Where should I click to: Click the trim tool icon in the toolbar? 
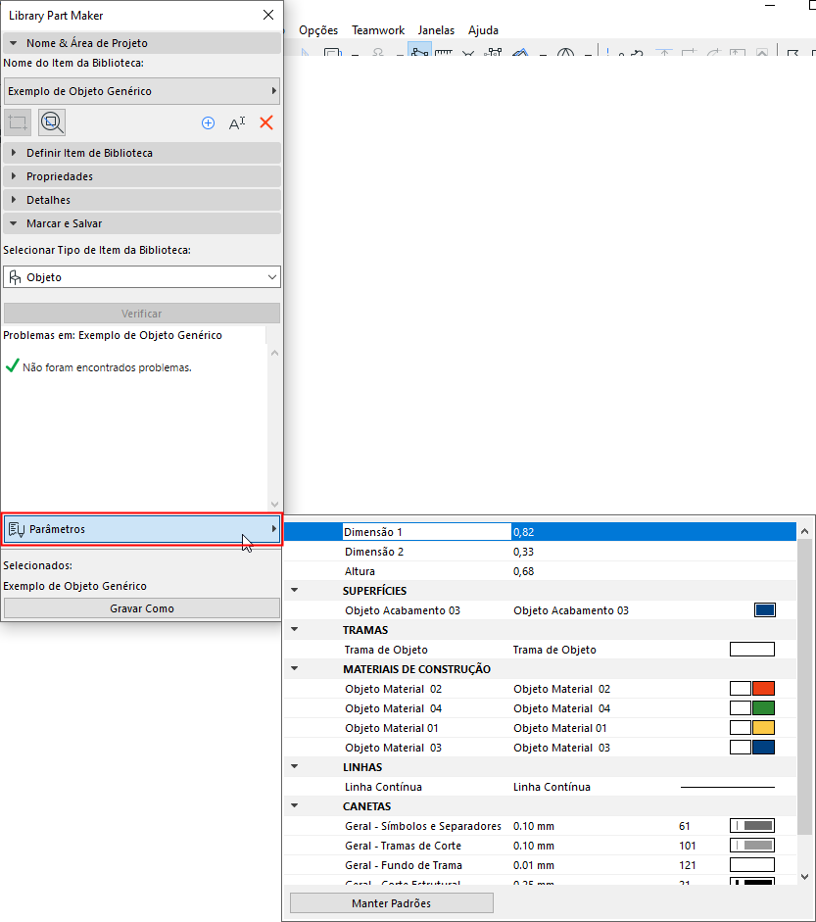[x=468, y=54]
